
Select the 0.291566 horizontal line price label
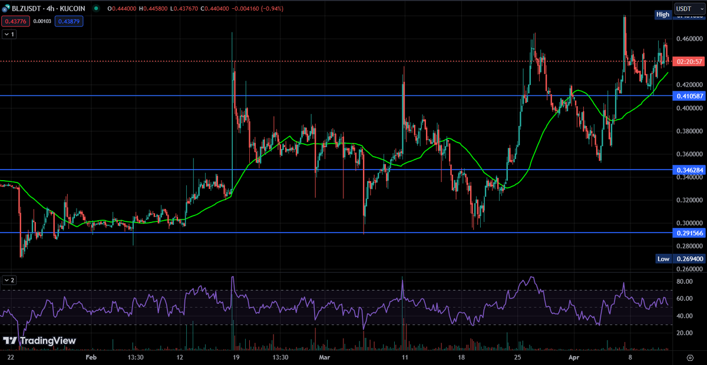(x=688, y=233)
